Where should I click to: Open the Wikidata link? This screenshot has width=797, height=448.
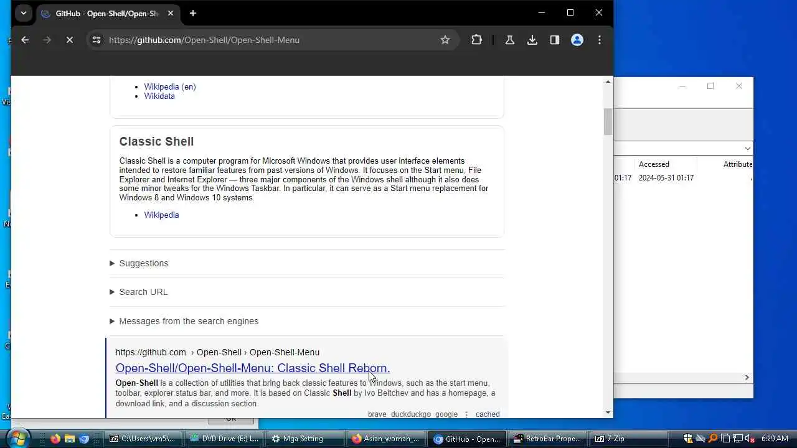[x=159, y=96]
